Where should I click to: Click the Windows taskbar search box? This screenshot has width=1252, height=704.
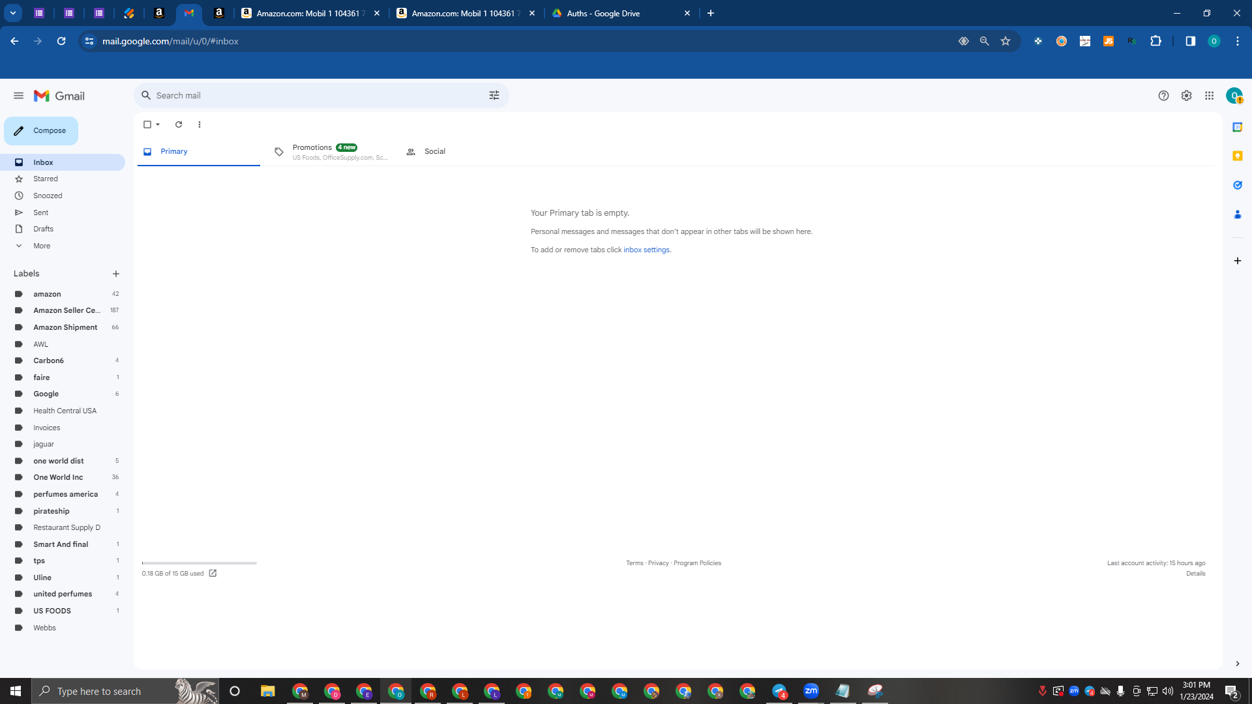coord(125,691)
